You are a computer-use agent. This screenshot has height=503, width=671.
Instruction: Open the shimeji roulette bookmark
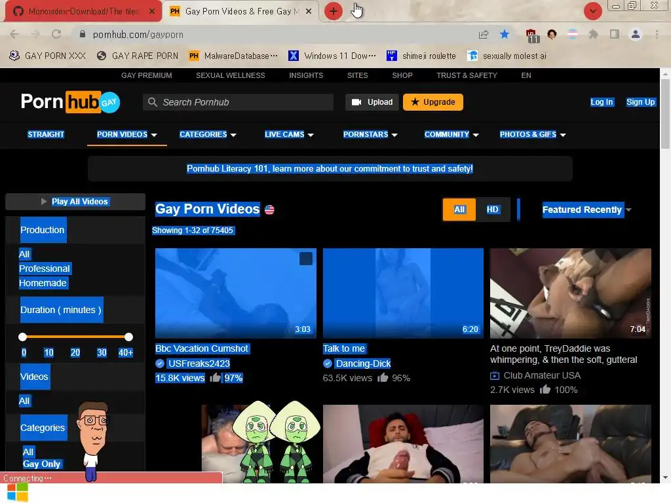pyautogui.click(x=421, y=56)
